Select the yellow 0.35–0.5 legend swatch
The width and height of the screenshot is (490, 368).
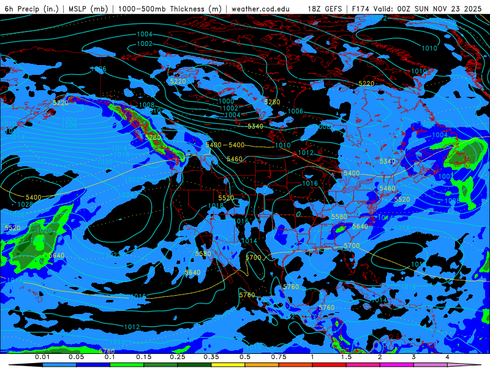pyautogui.click(x=228, y=365)
